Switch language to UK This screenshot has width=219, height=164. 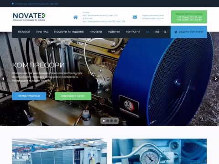(x=147, y=32)
